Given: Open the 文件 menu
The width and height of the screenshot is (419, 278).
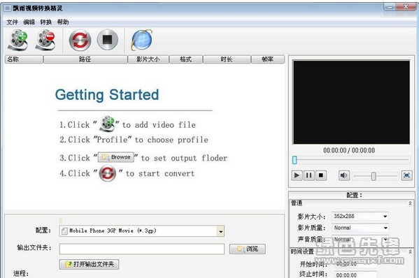Looking at the screenshot, I should 12,22.
